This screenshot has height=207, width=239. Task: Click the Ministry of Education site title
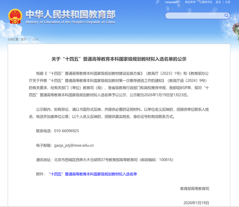pyautogui.click(x=70, y=16)
